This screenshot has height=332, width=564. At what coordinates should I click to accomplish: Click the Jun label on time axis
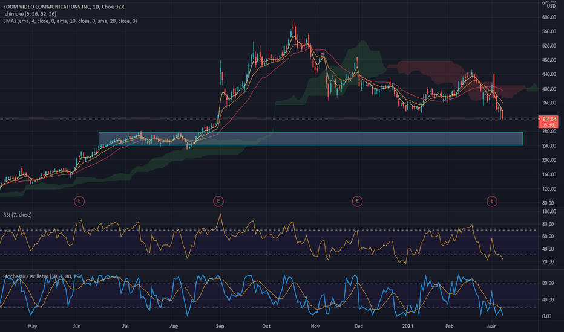click(x=77, y=326)
